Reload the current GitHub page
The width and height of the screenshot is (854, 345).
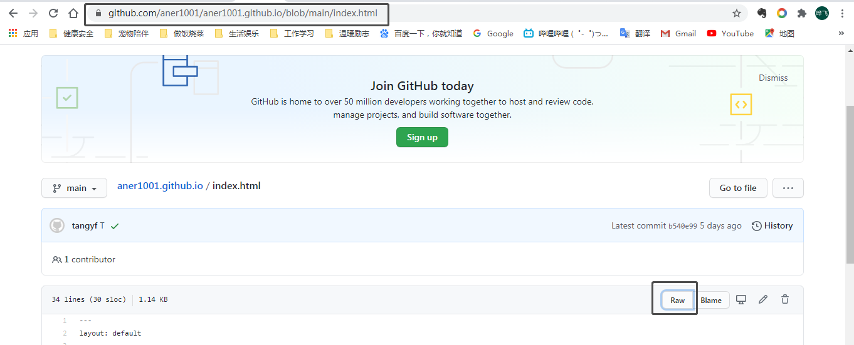53,13
